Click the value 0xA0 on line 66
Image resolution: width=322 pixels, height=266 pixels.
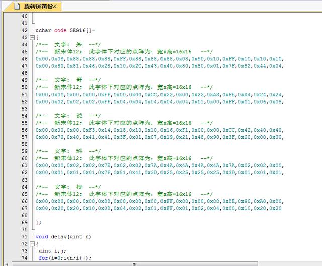coord(260,201)
